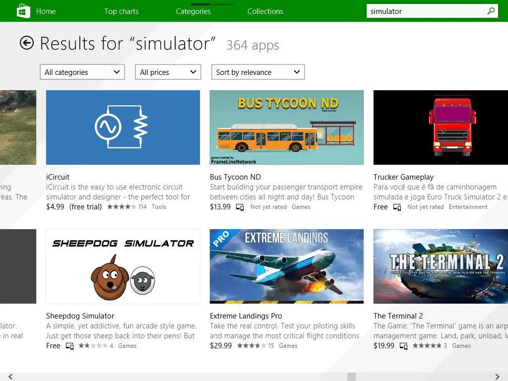The width and height of the screenshot is (508, 381).
Task: Click the Results for "simulator" heading
Action: (127, 44)
